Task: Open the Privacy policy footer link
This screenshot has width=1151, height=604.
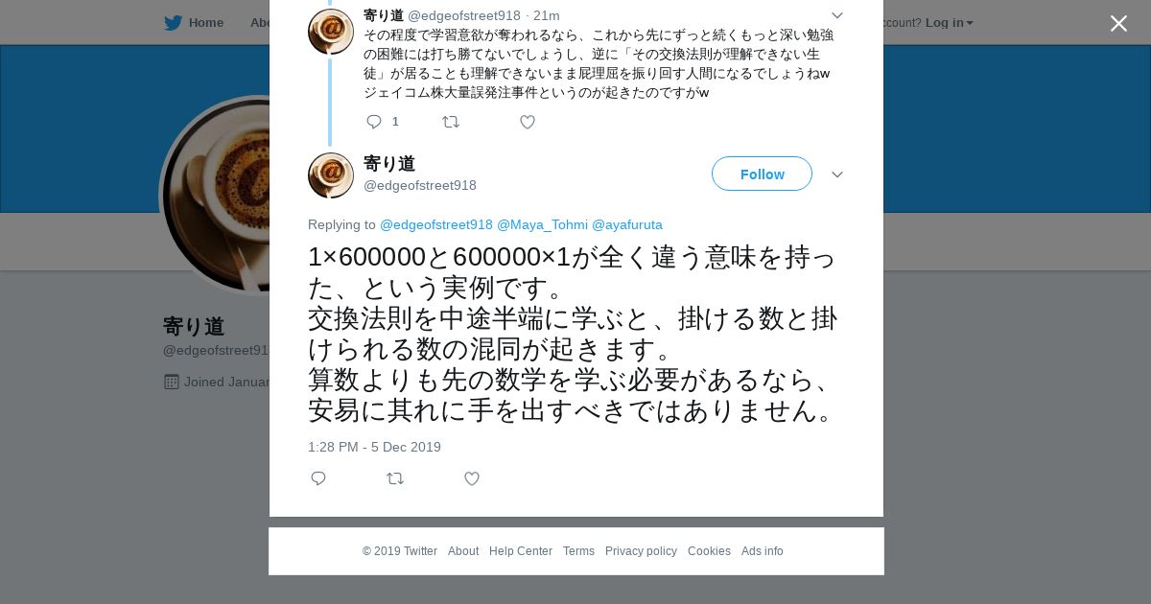Action: point(641,551)
